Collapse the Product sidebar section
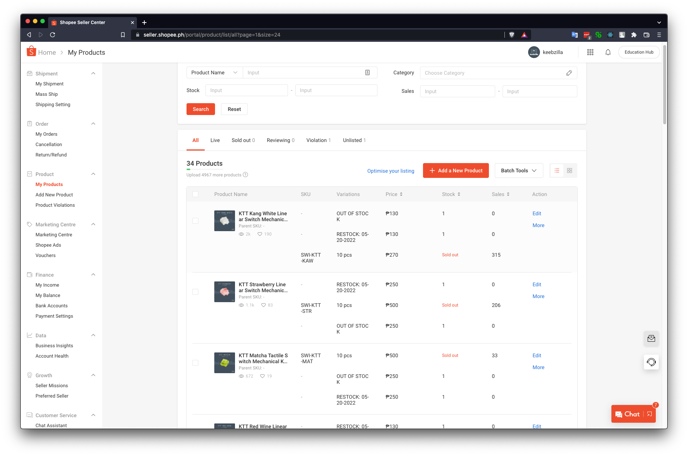 coord(93,174)
